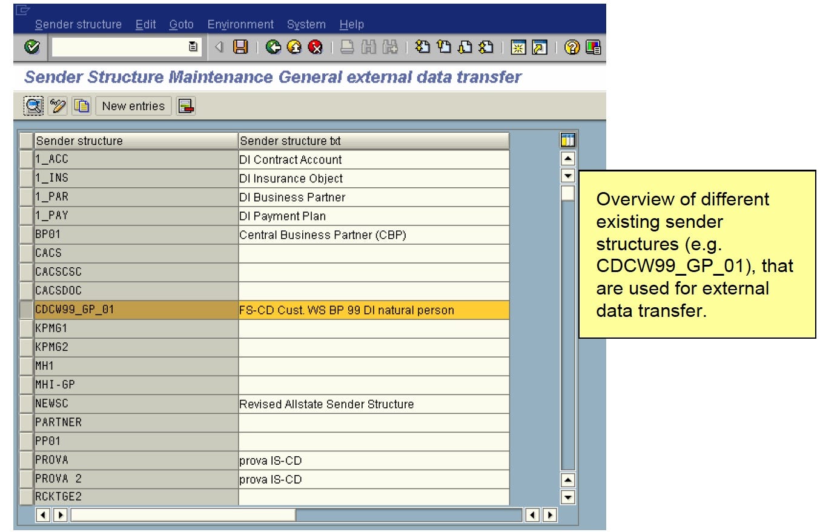
Task: Click the Create new session icon
Action: click(518, 47)
